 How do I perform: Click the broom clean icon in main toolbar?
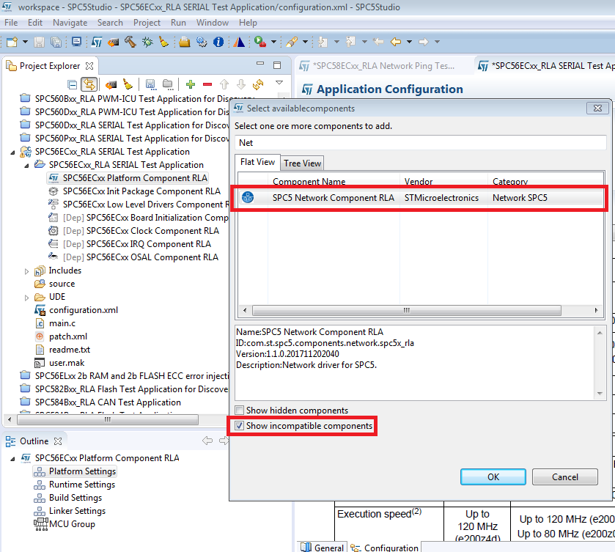[x=164, y=42]
